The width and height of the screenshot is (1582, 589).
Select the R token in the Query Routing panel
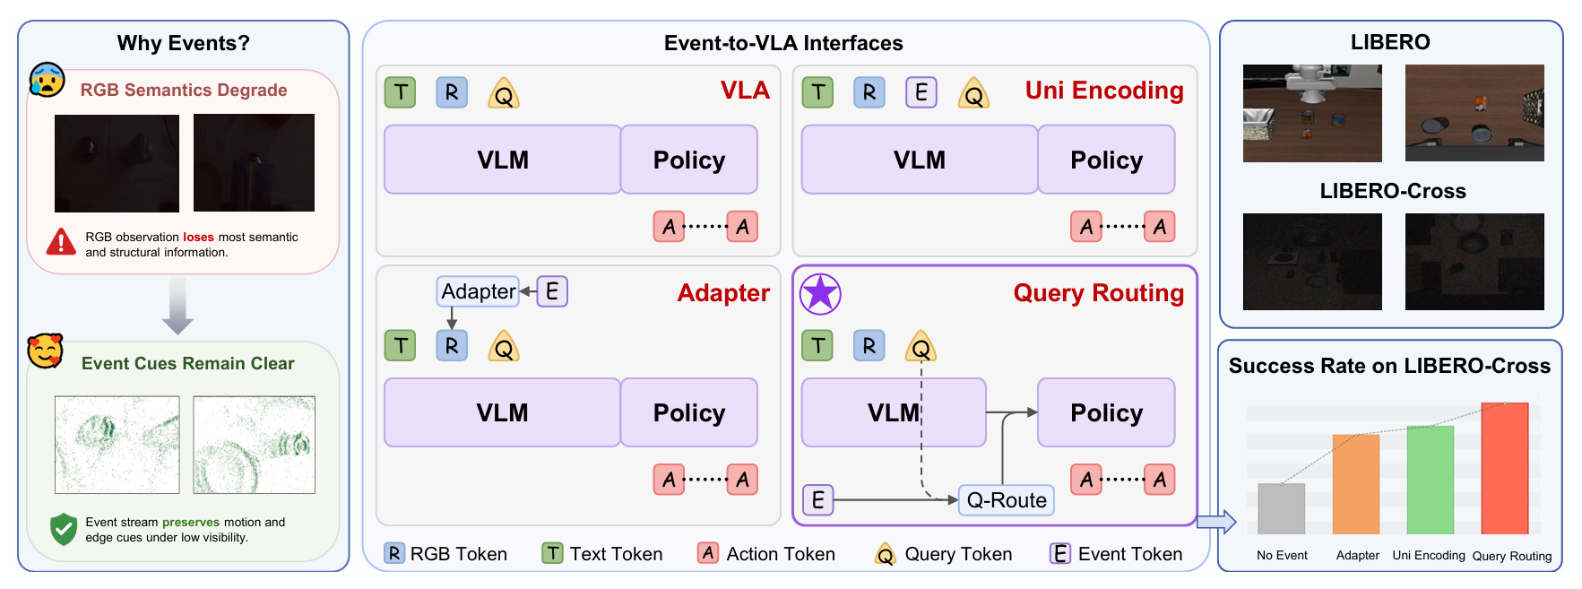869,345
